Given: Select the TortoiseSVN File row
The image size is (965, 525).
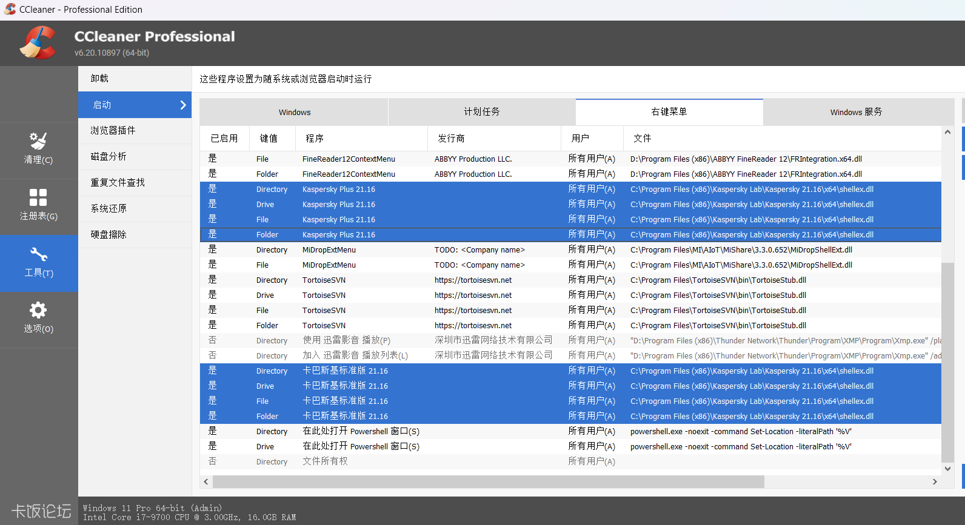Looking at the screenshot, I should (570, 311).
